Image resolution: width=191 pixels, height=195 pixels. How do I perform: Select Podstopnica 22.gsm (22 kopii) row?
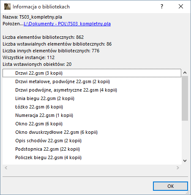(x=92, y=149)
